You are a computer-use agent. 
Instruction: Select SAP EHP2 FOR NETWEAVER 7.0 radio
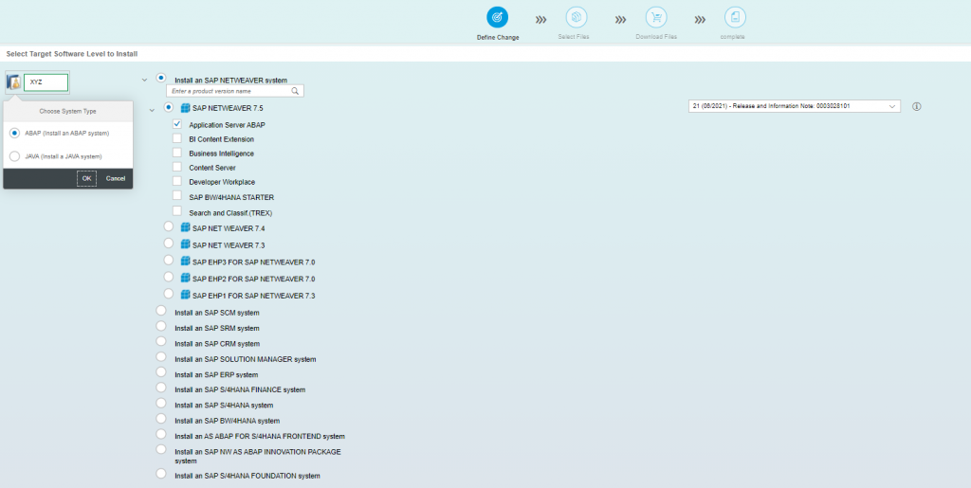pyautogui.click(x=169, y=277)
